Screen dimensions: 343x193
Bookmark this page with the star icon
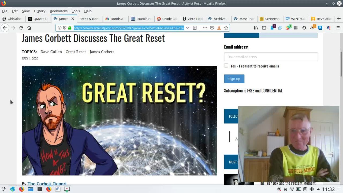click(x=226, y=28)
